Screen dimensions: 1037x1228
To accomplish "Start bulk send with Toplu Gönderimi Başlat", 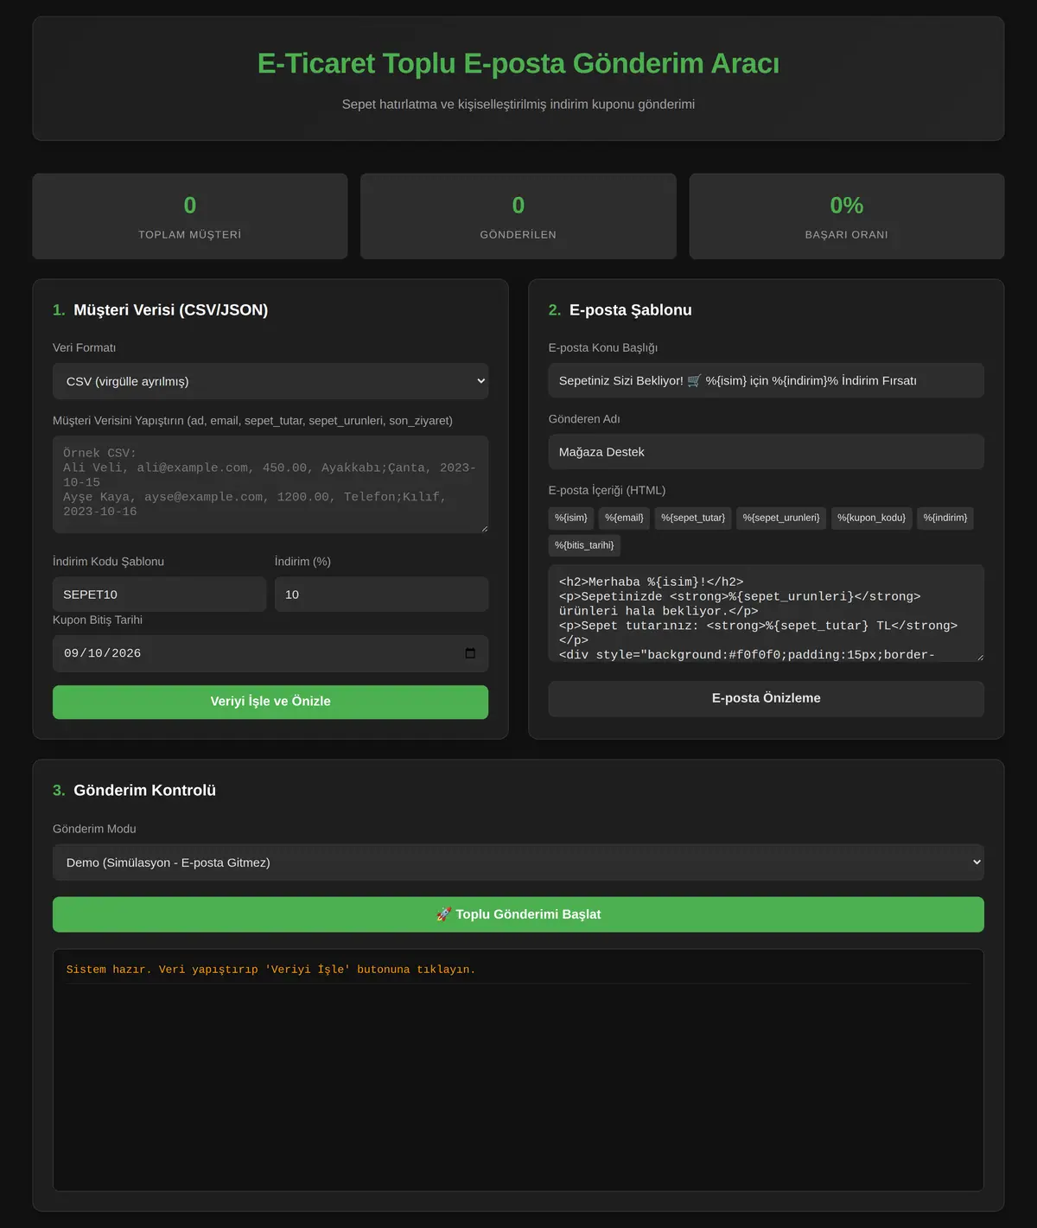I will 518,914.
